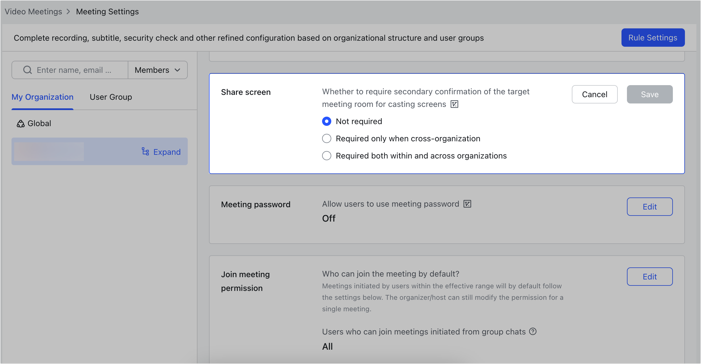Click the Expand tree icon
This screenshot has width=701, height=364.
coord(145,152)
